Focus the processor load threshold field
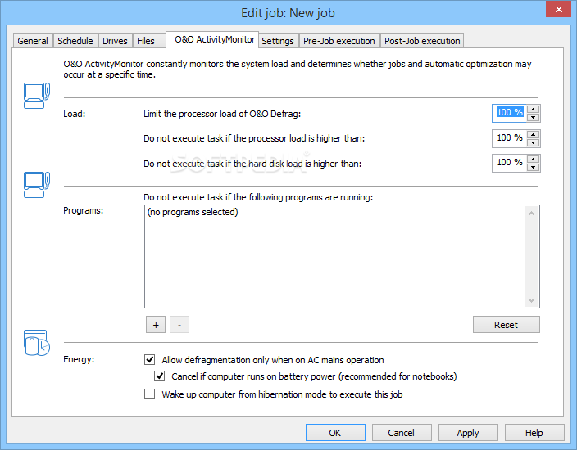Screen dimensions: 577x450 pyautogui.click(x=509, y=138)
